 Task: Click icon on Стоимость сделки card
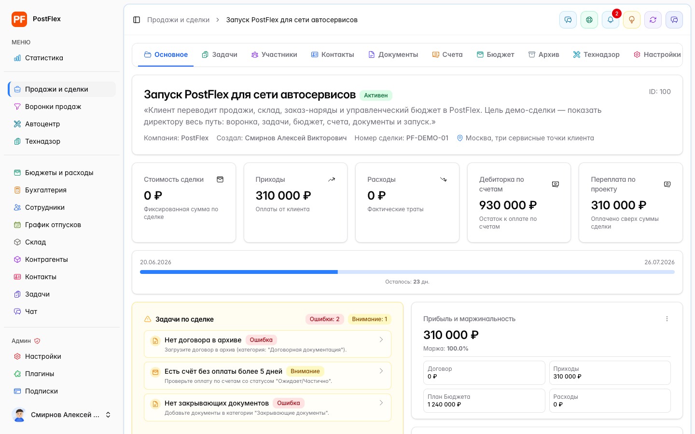tap(220, 179)
